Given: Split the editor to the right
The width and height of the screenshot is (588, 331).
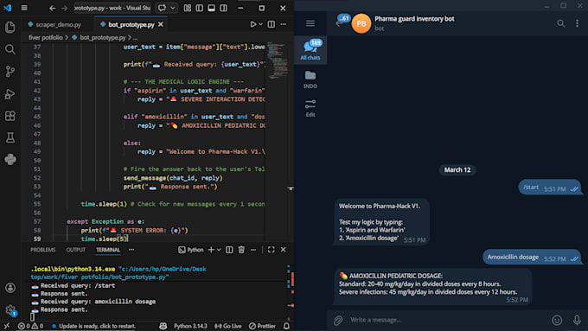Looking at the screenshot, I should 272,24.
